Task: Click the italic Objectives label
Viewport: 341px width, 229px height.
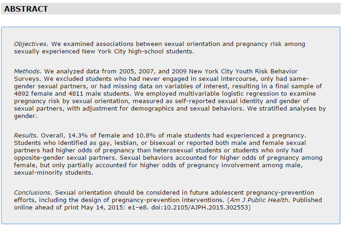Action: pos(31,44)
